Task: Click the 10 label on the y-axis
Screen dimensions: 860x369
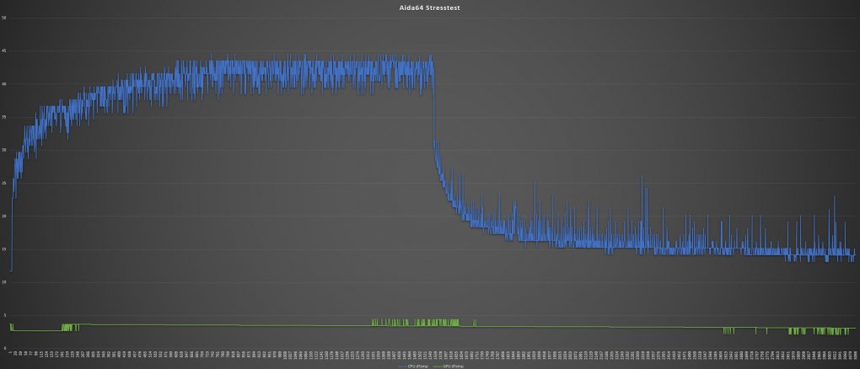Action: [x=4, y=282]
